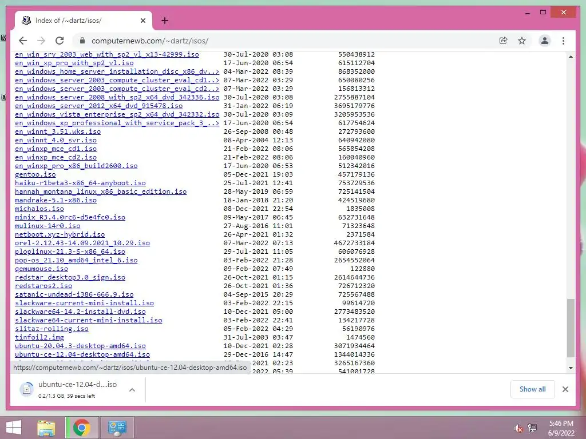Download slackware64-14.2-install-dvd.iso

click(80, 312)
